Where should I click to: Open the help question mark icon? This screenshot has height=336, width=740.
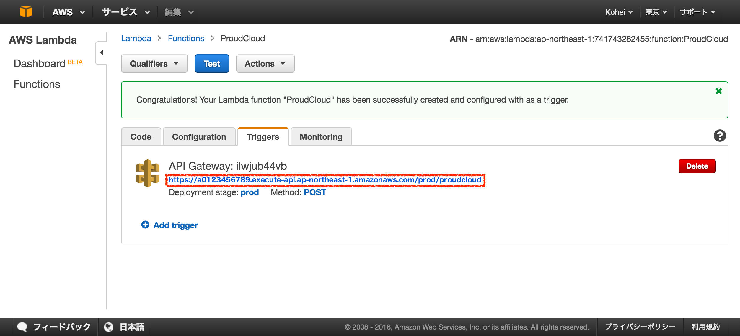click(x=720, y=136)
